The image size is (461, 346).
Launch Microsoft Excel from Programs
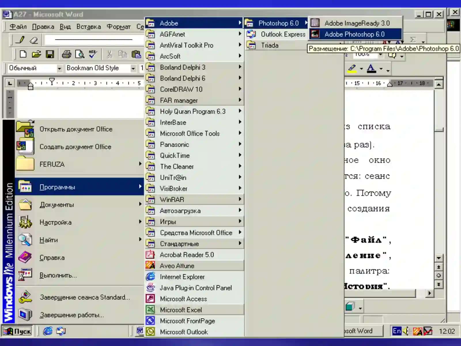194,310
